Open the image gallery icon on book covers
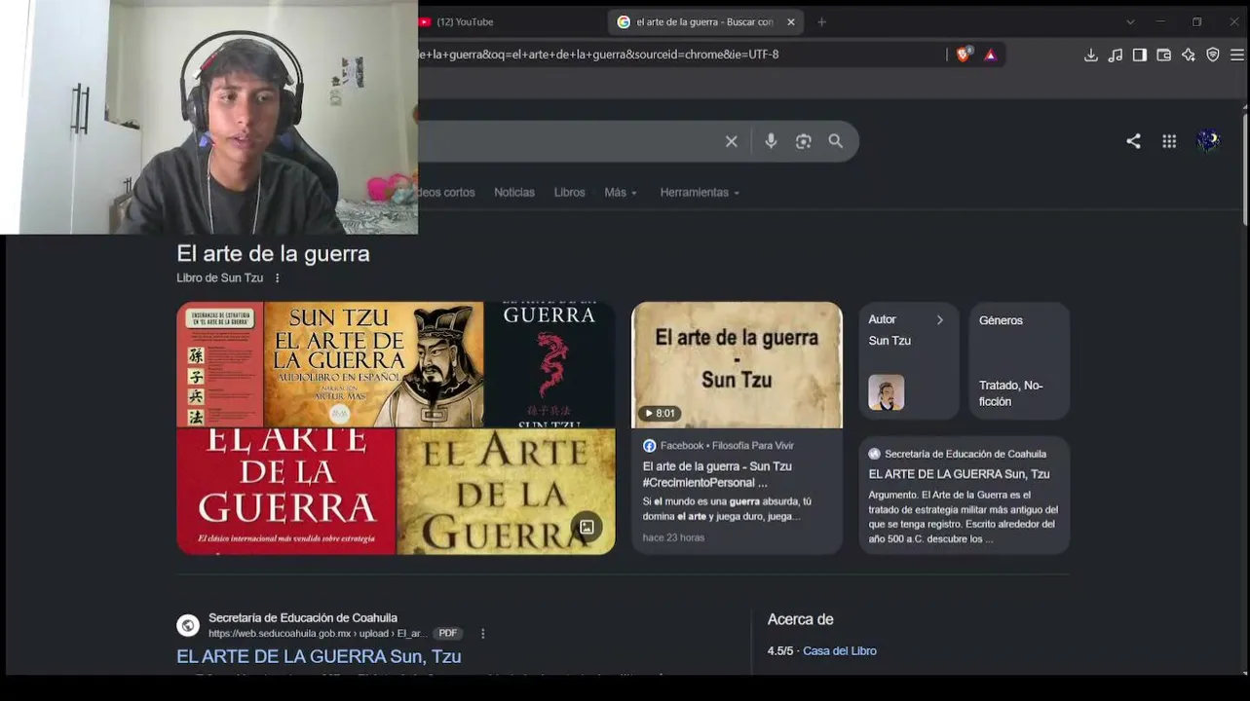Screen dimensions: 1250x701 [587, 527]
